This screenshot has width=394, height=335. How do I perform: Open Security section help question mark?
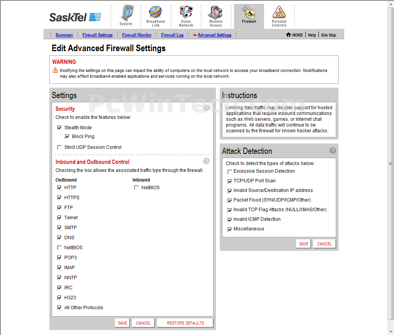(x=206, y=108)
